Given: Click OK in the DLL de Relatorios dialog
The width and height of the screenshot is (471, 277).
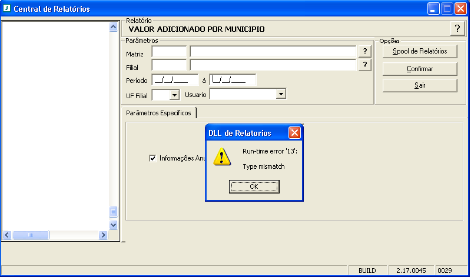Looking at the screenshot, I should tap(254, 186).
